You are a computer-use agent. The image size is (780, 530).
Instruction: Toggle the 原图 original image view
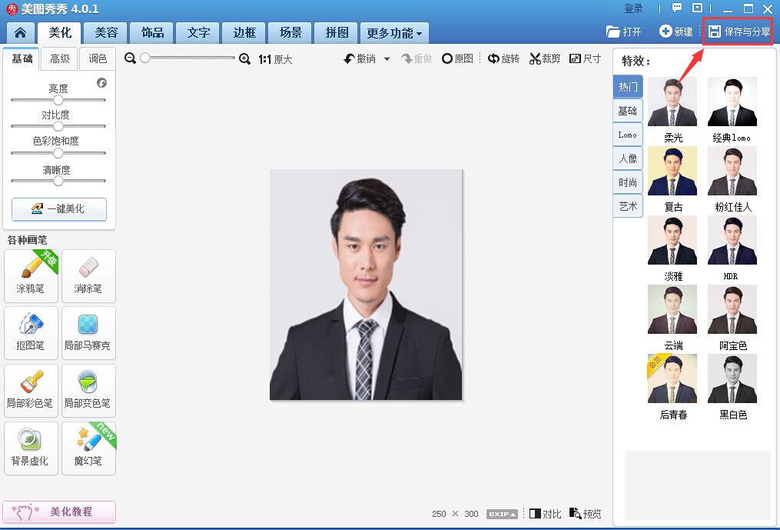point(457,59)
